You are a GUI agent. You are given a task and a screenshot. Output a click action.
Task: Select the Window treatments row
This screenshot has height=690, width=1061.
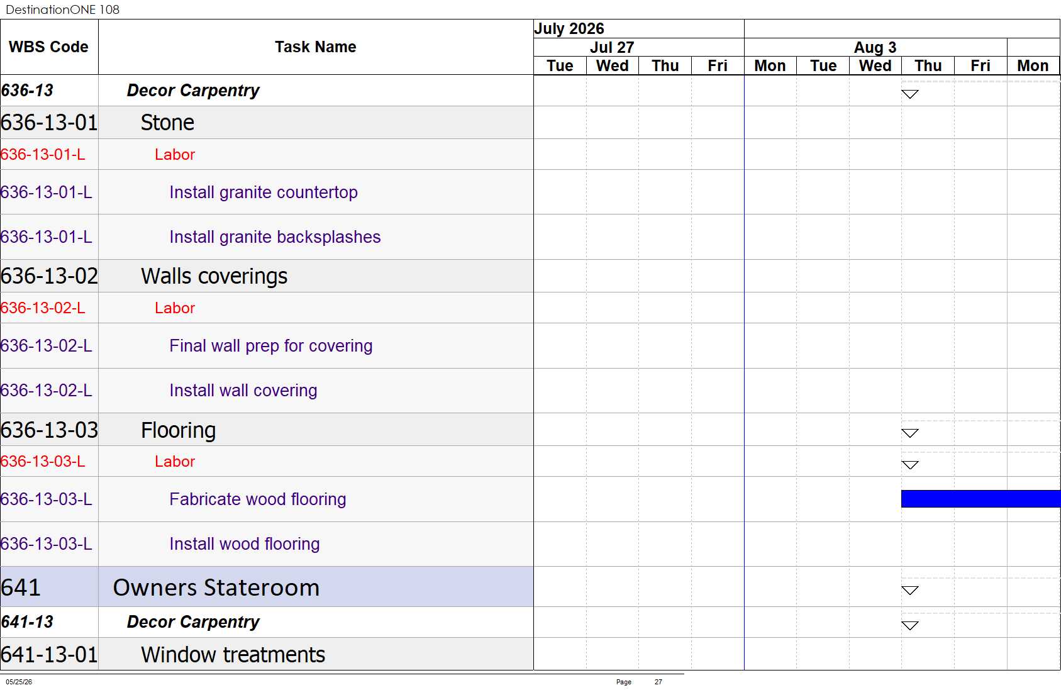pos(267,654)
